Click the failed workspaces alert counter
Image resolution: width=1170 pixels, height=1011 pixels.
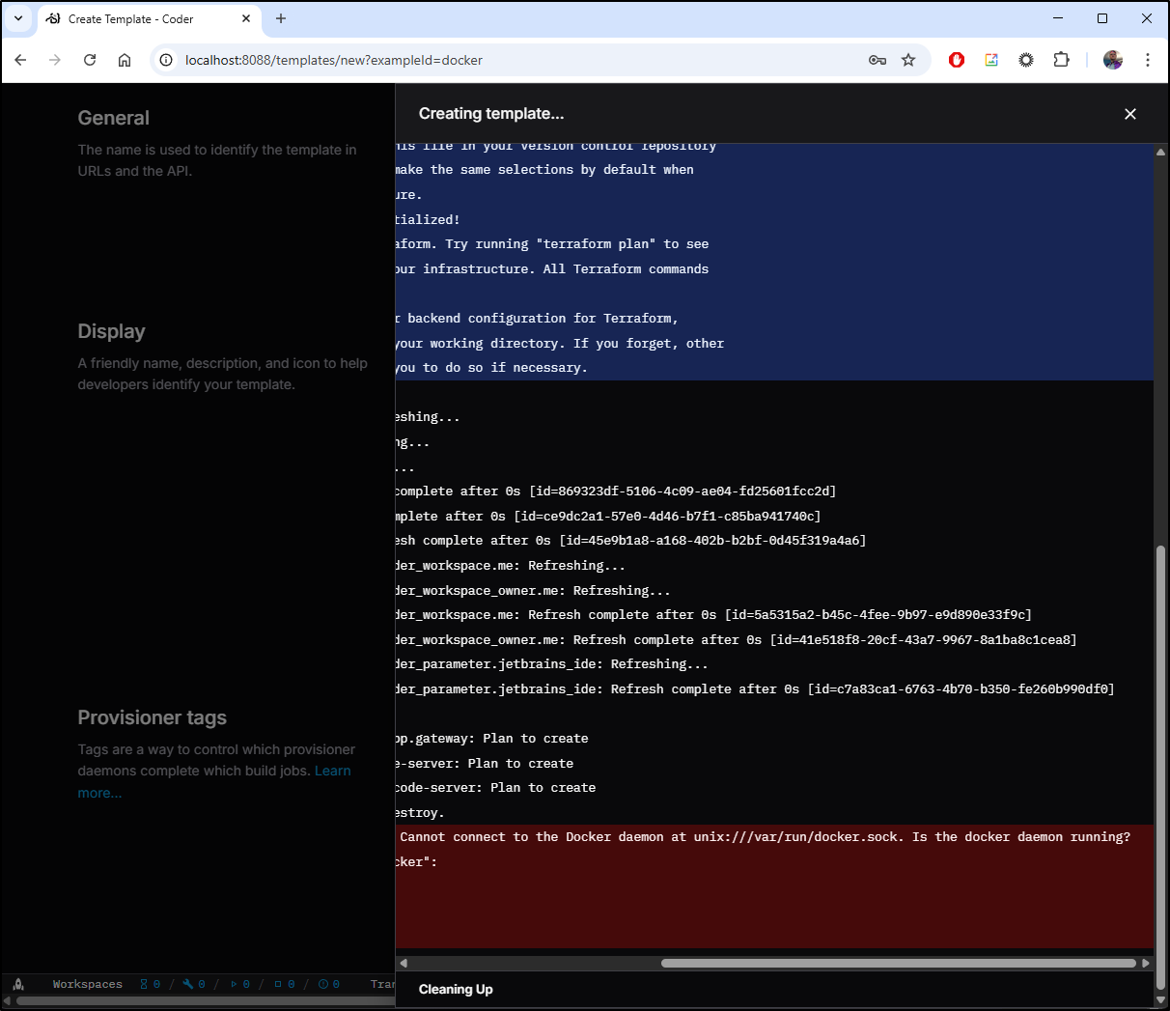[329, 984]
